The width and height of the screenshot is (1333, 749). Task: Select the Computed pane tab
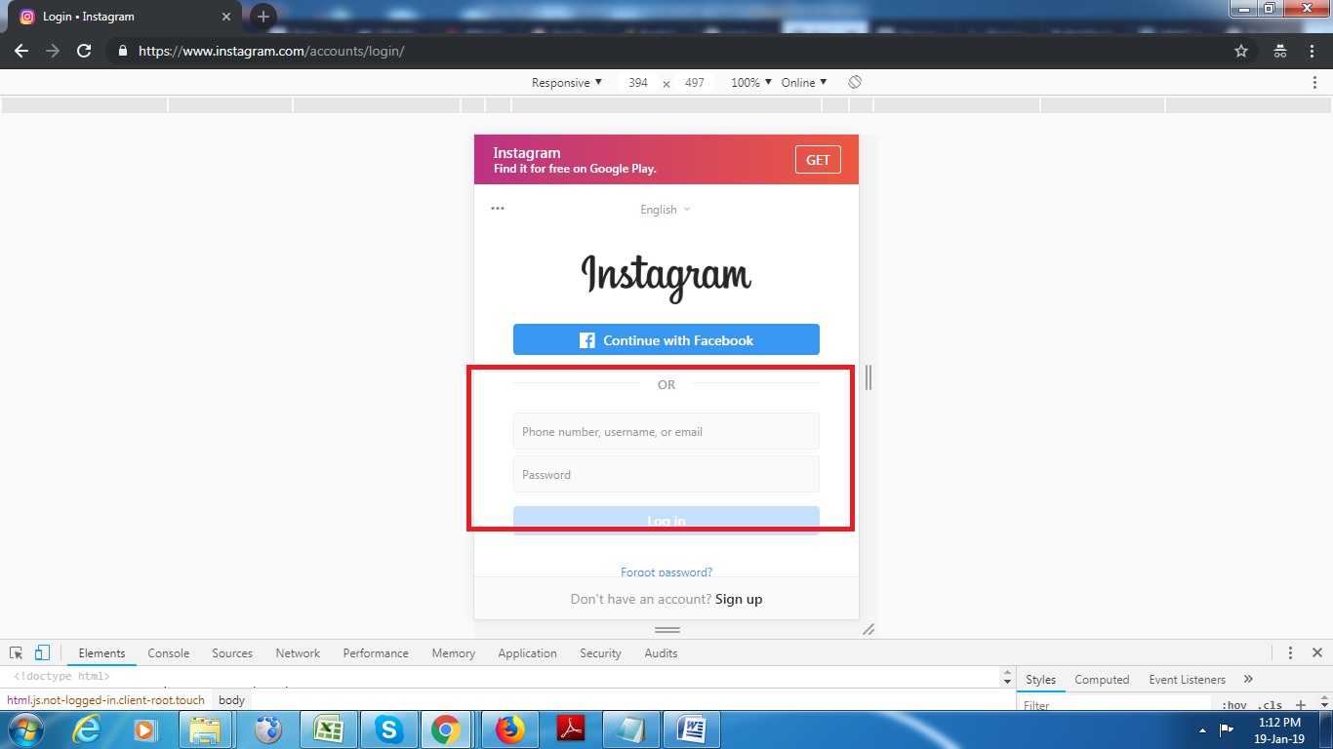(1102, 680)
